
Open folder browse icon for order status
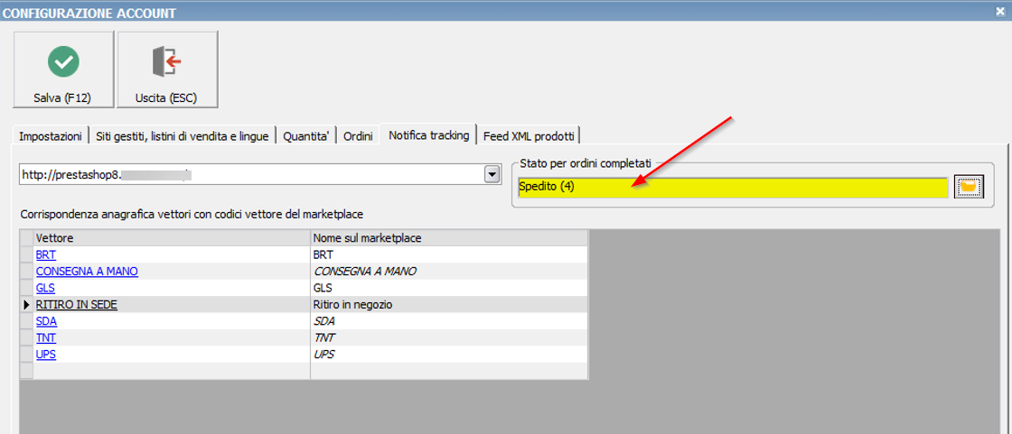969,187
